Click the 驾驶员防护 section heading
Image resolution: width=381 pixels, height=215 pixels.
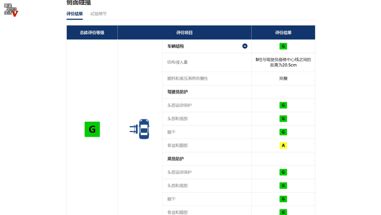click(178, 92)
